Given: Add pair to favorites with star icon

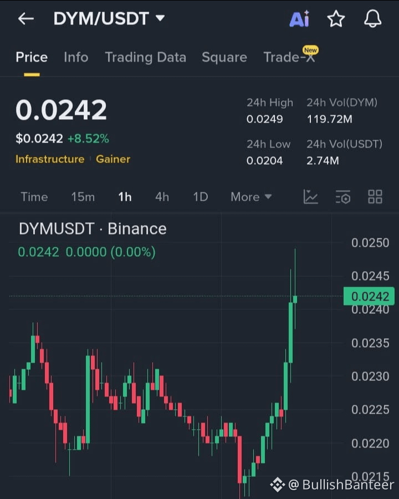Looking at the screenshot, I should (336, 19).
